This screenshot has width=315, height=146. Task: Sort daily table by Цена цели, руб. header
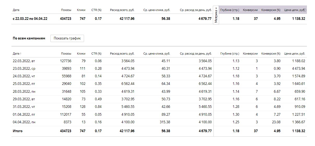tap(294, 54)
